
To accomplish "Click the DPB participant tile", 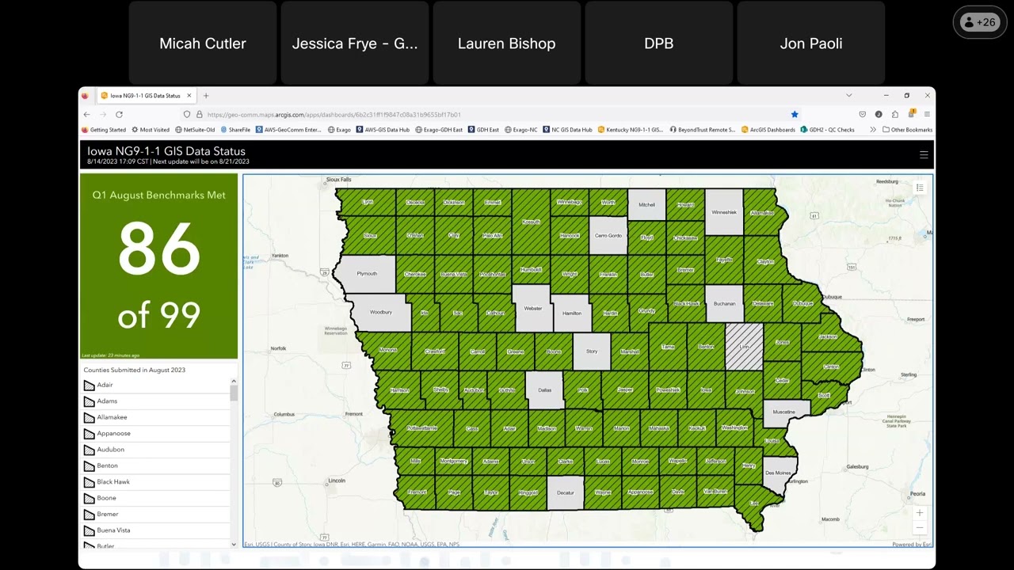I will click(x=659, y=44).
